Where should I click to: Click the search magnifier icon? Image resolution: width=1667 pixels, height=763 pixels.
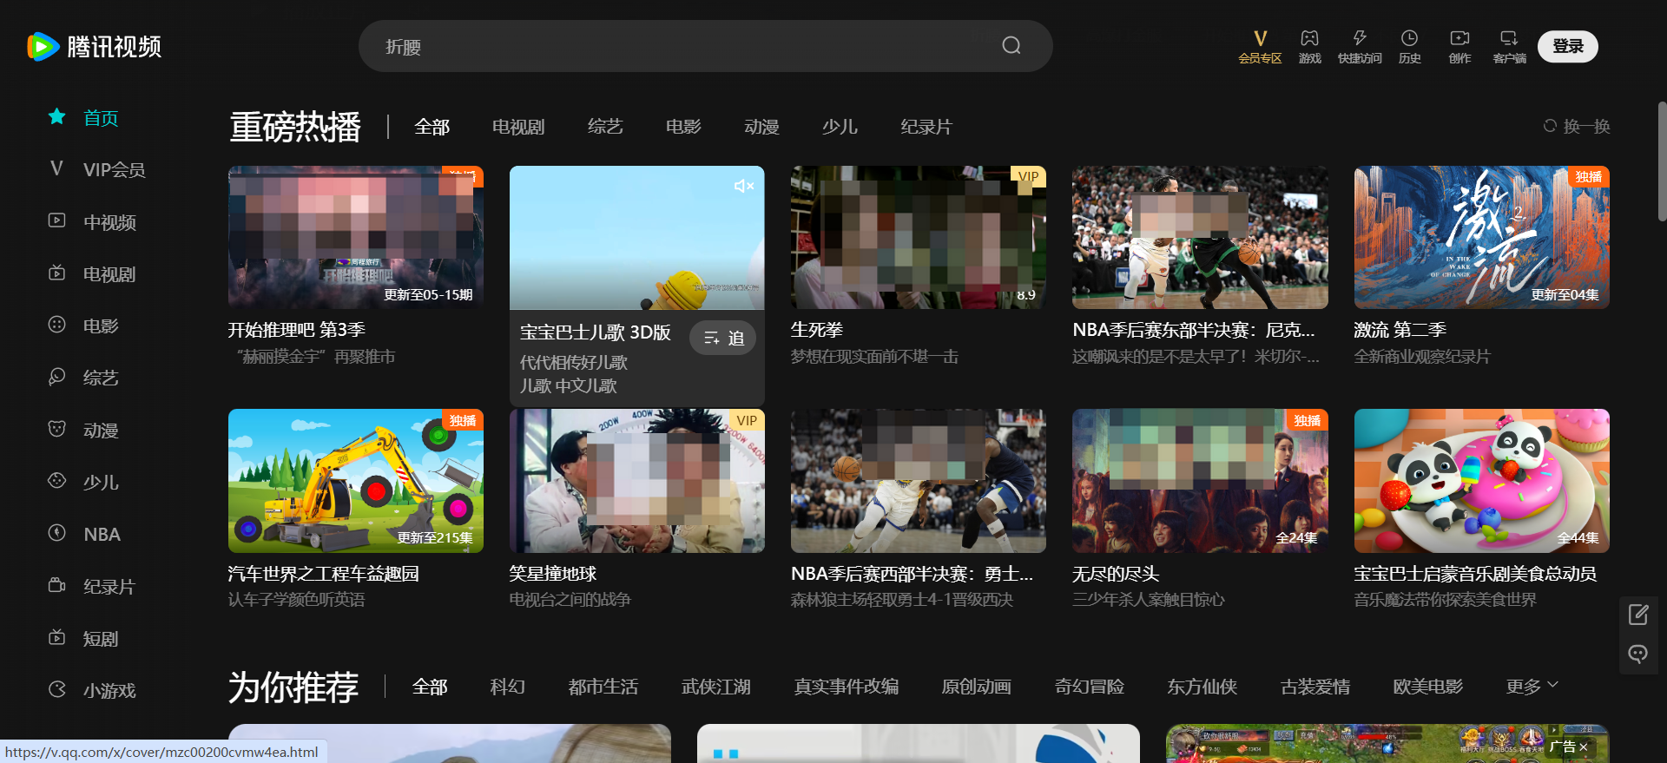click(x=1011, y=46)
